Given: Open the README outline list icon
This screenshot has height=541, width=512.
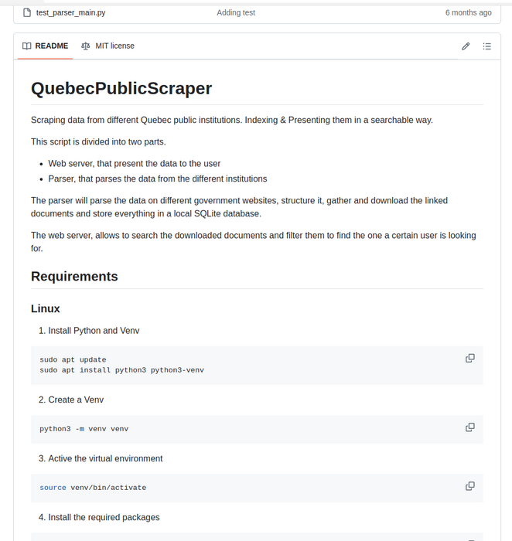Looking at the screenshot, I should [x=487, y=46].
